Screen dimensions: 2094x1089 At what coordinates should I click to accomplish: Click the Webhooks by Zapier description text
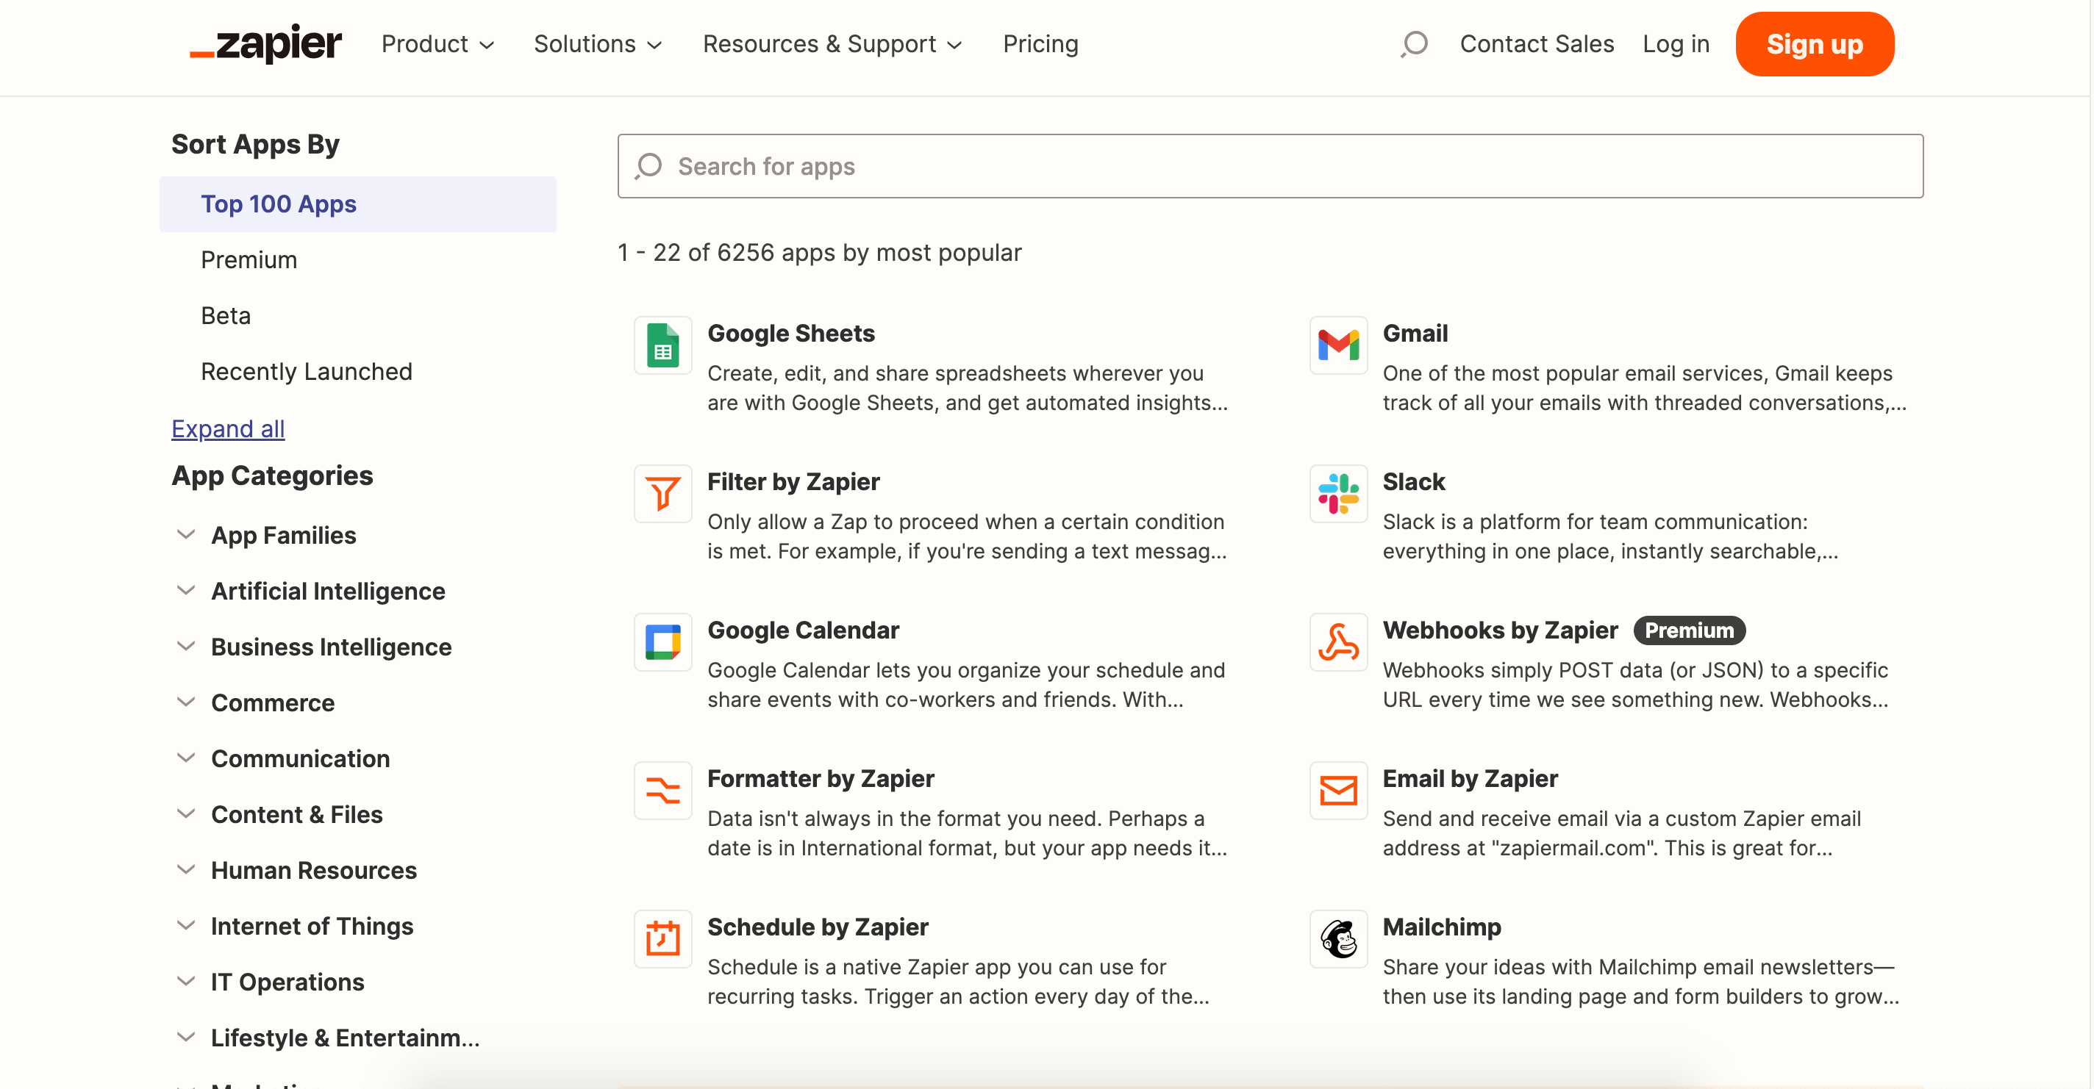[1635, 684]
